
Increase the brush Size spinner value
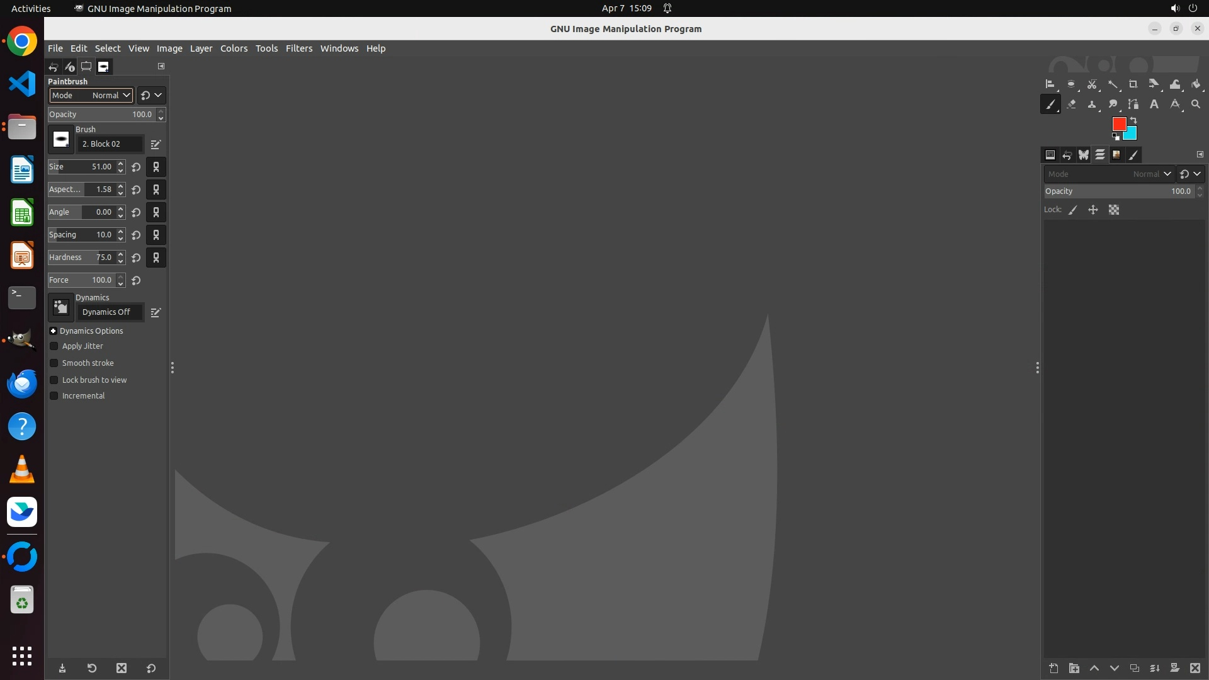point(121,164)
